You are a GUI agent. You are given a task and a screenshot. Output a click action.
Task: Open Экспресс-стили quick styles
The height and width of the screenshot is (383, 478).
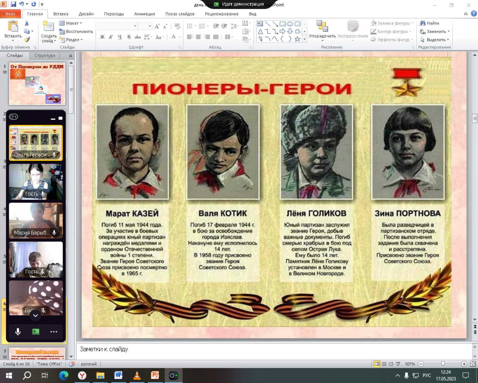pyautogui.click(x=353, y=31)
